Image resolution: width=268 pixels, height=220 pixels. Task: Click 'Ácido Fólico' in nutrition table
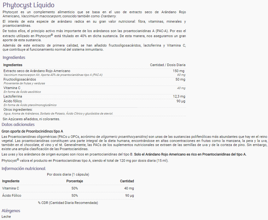tap(12, 195)
